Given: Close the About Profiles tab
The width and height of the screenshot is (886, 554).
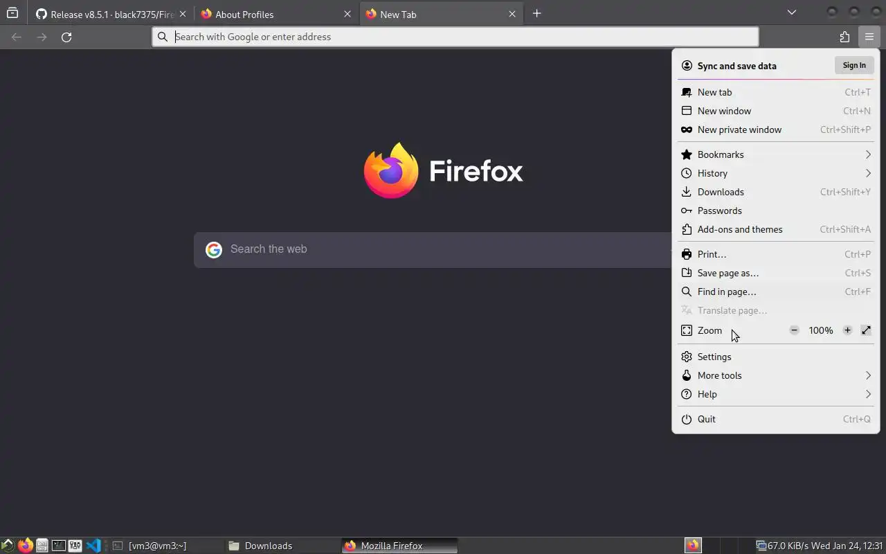Looking at the screenshot, I should click(347, 14).
